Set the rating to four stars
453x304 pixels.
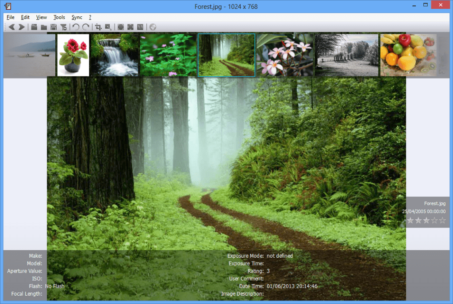pyautogui.click(x=435, y=220)
